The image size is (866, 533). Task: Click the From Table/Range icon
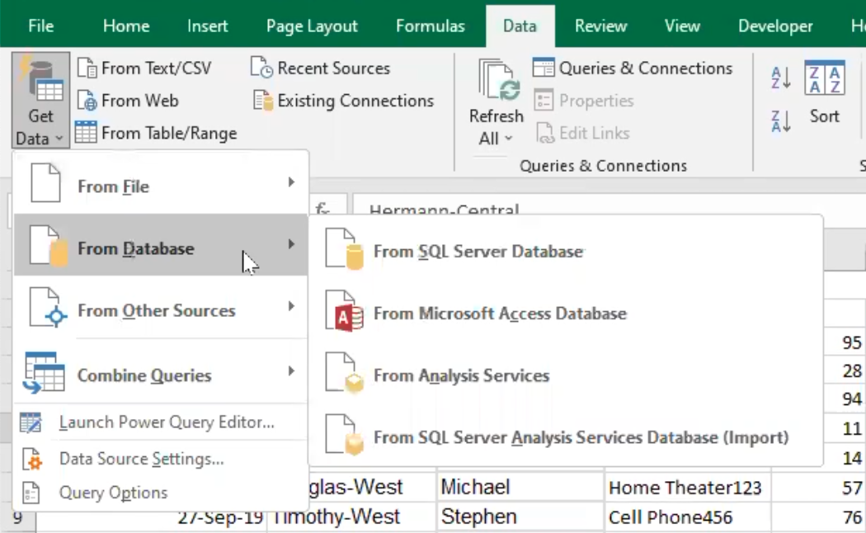(87, 133)
